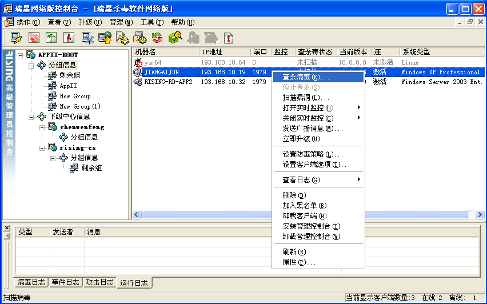This screenshot has width=487, height=304.
Task: Click the small arrow below the log panel X
Action: tap(7, 236)
